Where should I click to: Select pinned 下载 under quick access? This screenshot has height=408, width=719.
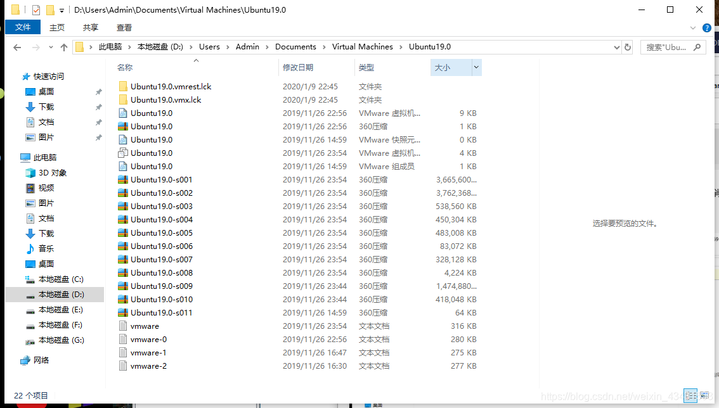46,107
